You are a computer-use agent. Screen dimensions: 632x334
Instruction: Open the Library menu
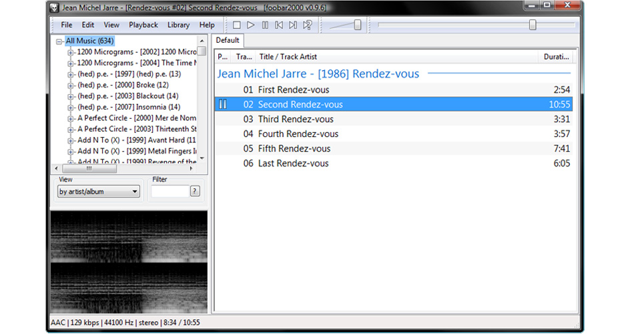(178, 25)
